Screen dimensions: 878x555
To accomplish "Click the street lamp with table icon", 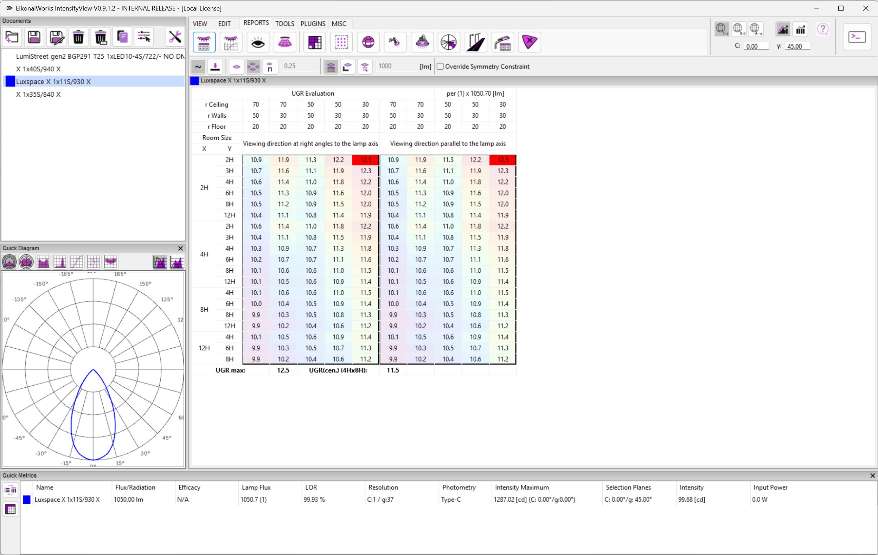I will [x=503, y=42].
